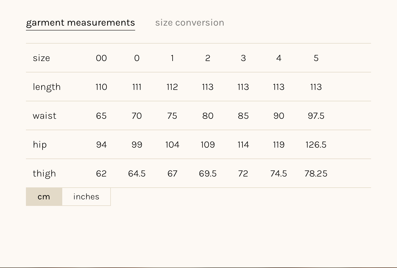Click the length row label
The width and height of the screenshot is (397, 268).
click(47, 87)
